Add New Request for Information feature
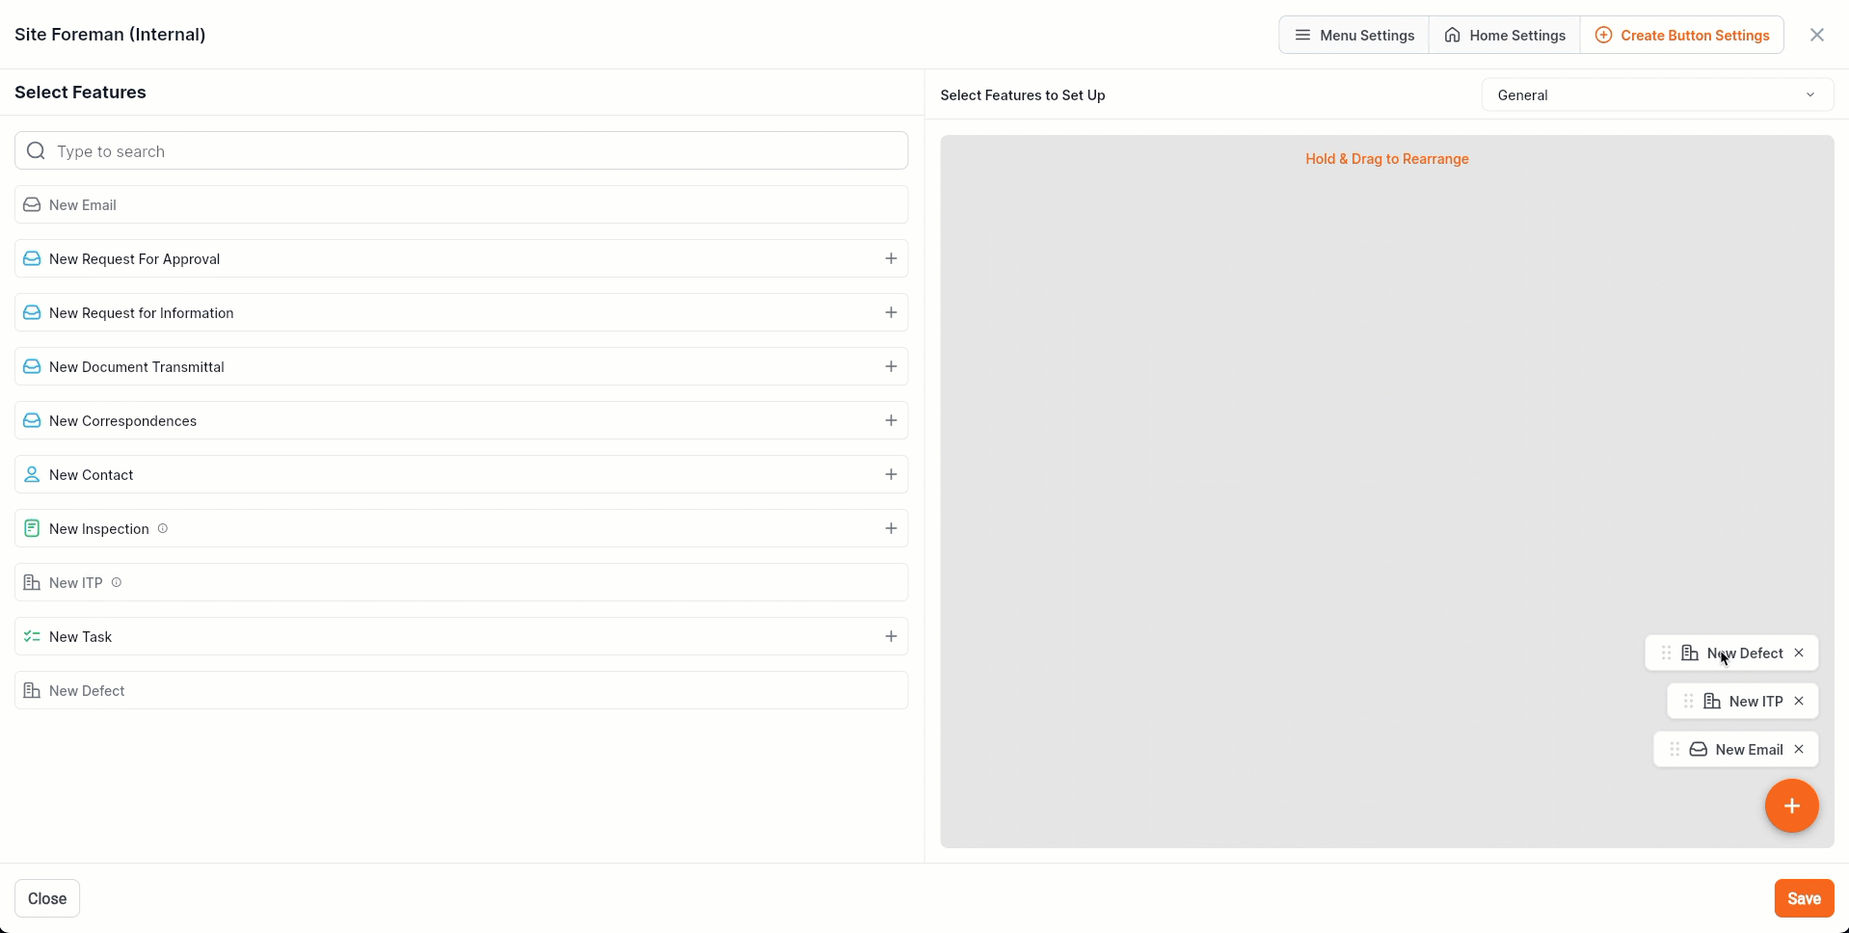Image resolution: width=1849 pixels, height=933 pixels. (x=891, y=312)
